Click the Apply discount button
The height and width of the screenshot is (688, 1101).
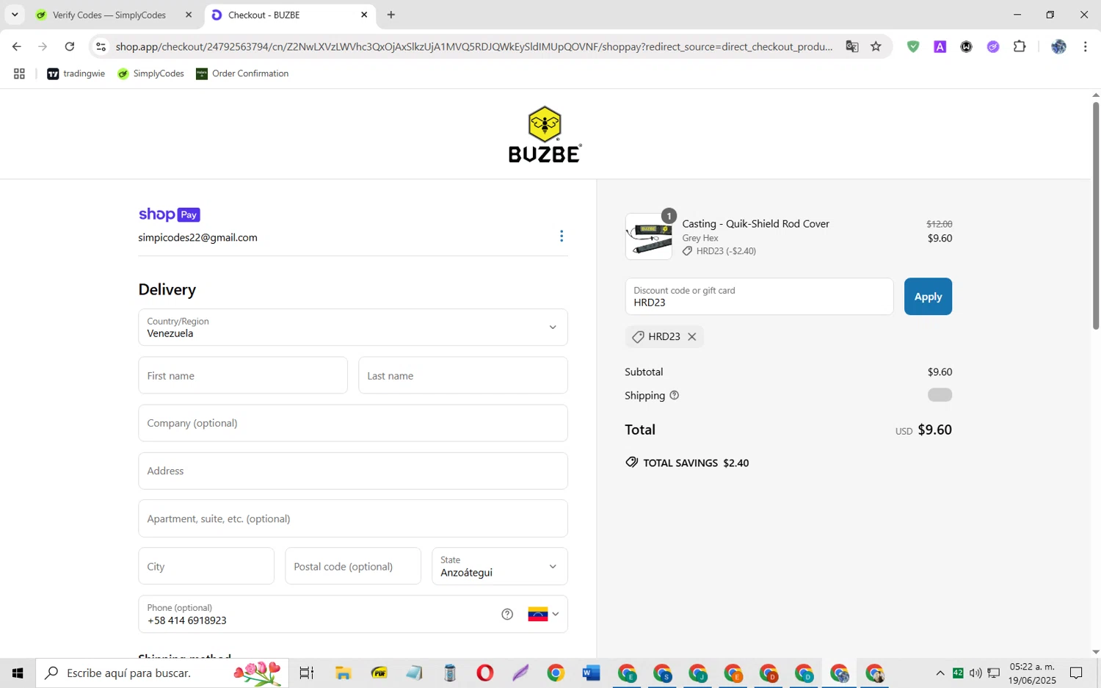click(x=928, y=297)
